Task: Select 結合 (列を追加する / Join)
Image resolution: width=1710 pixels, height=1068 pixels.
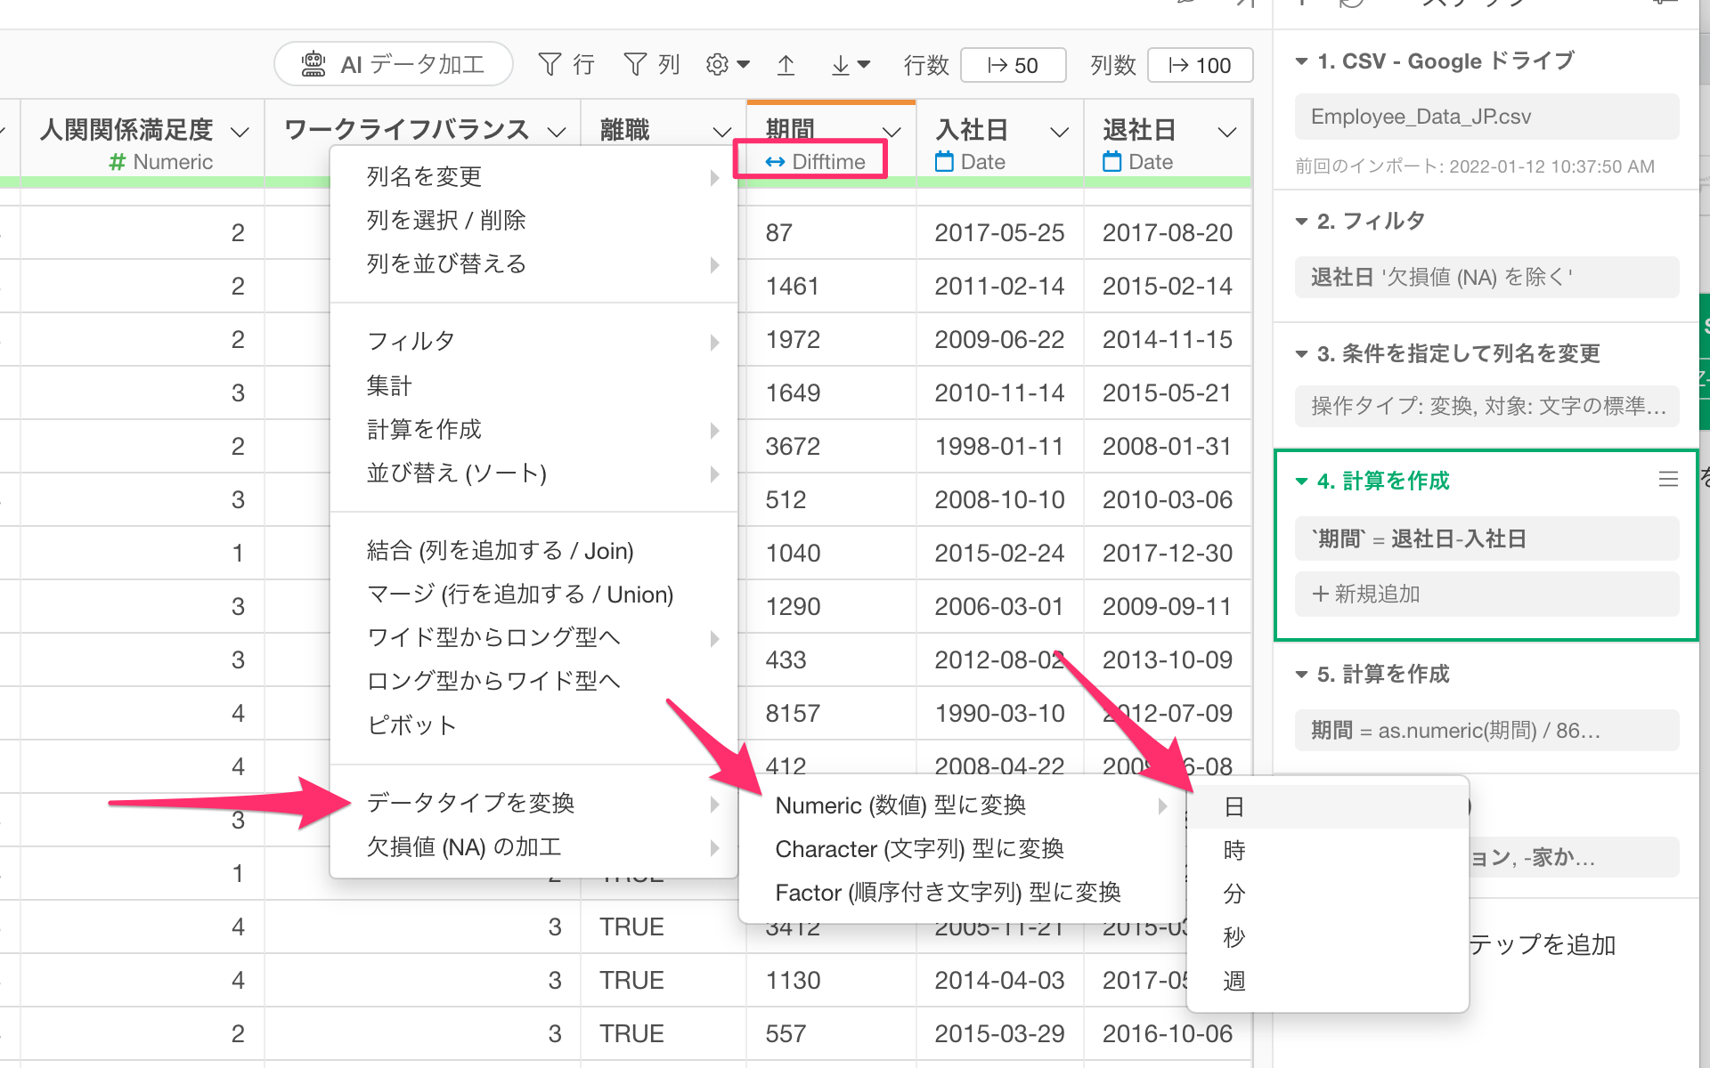Action: (533, 551)
